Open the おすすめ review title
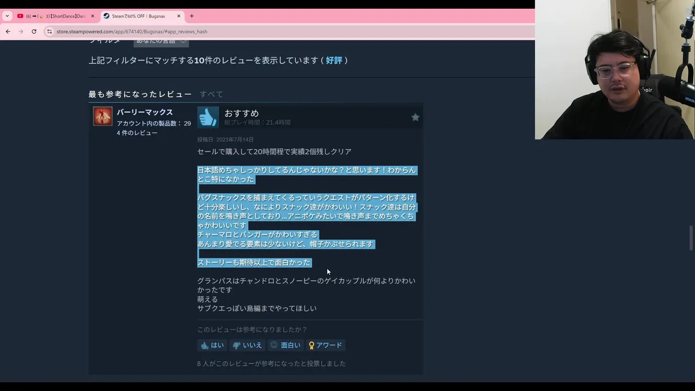The width and height of the screenshot is (695, 391). [242, 113]
